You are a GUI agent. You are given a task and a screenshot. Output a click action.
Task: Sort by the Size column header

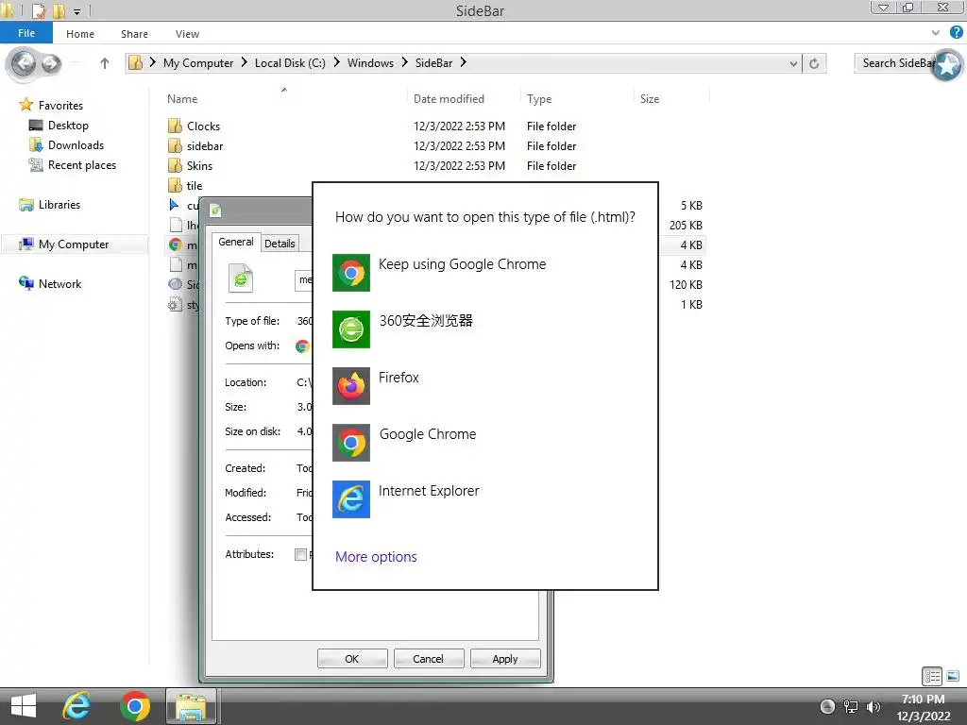[x=650, y=98]
